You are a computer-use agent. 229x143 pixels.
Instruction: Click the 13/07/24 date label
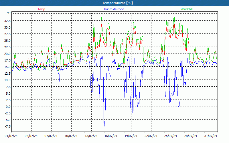click(x=91, y=136)
